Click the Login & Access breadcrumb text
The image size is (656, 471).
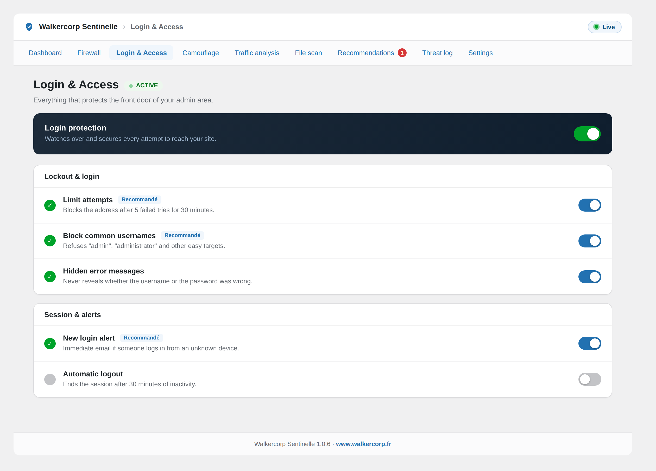pyautogui.click(x=157, y=27)
